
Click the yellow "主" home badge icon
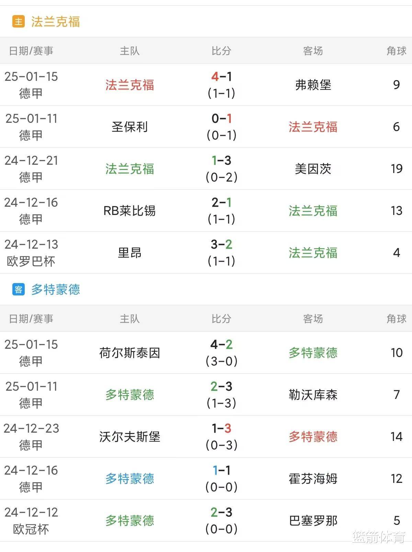(x=18, y=21)
